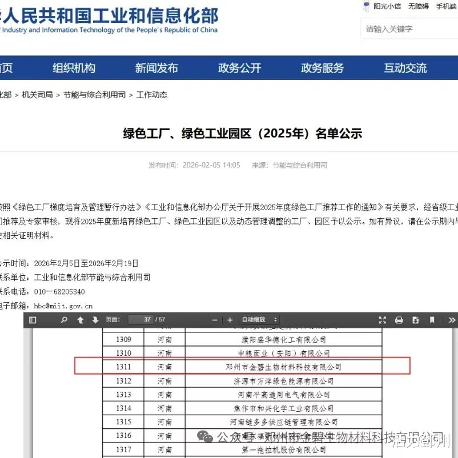This screenshot has width=458, height=458.
Task: Open the 互动交流 navigation menu
Action: [x=405, y=68]
